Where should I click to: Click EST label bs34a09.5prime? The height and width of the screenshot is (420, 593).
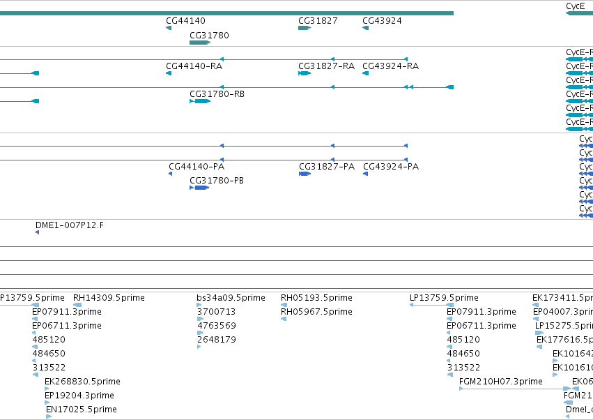tap(231, 298)
